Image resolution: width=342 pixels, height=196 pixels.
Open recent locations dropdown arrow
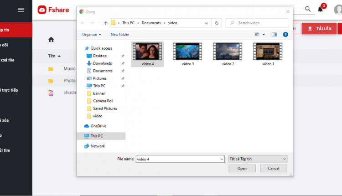(99, 23)
